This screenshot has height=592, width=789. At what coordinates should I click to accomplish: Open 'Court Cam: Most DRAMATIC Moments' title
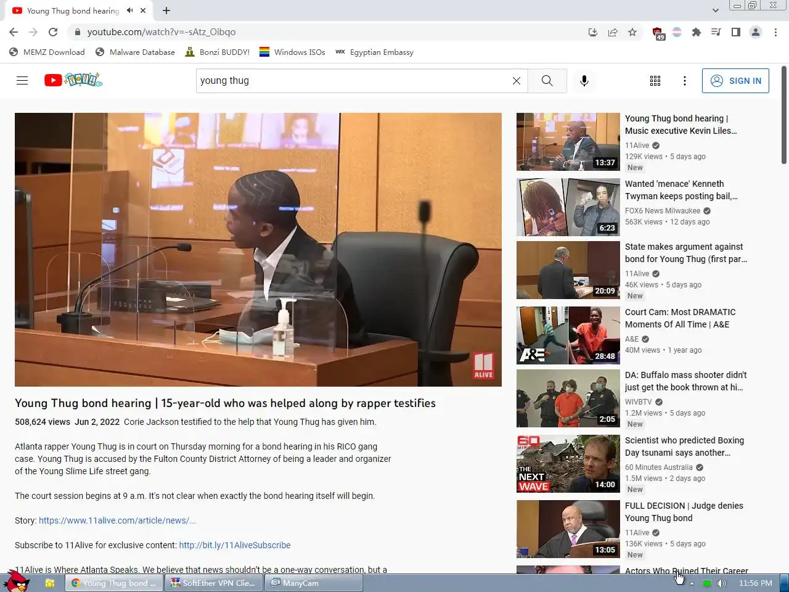680,318
